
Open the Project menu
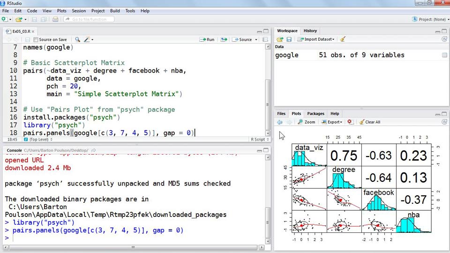point(98,11)
